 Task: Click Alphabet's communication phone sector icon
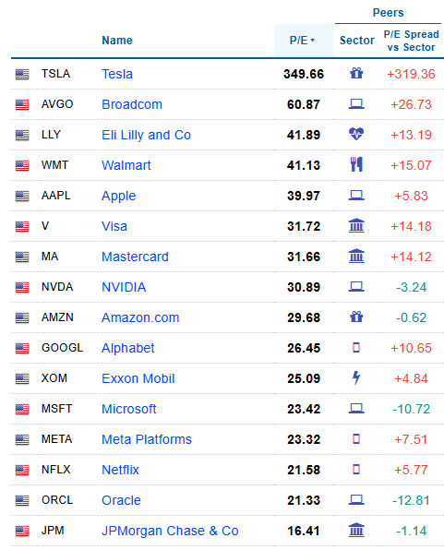pos(356,348)
